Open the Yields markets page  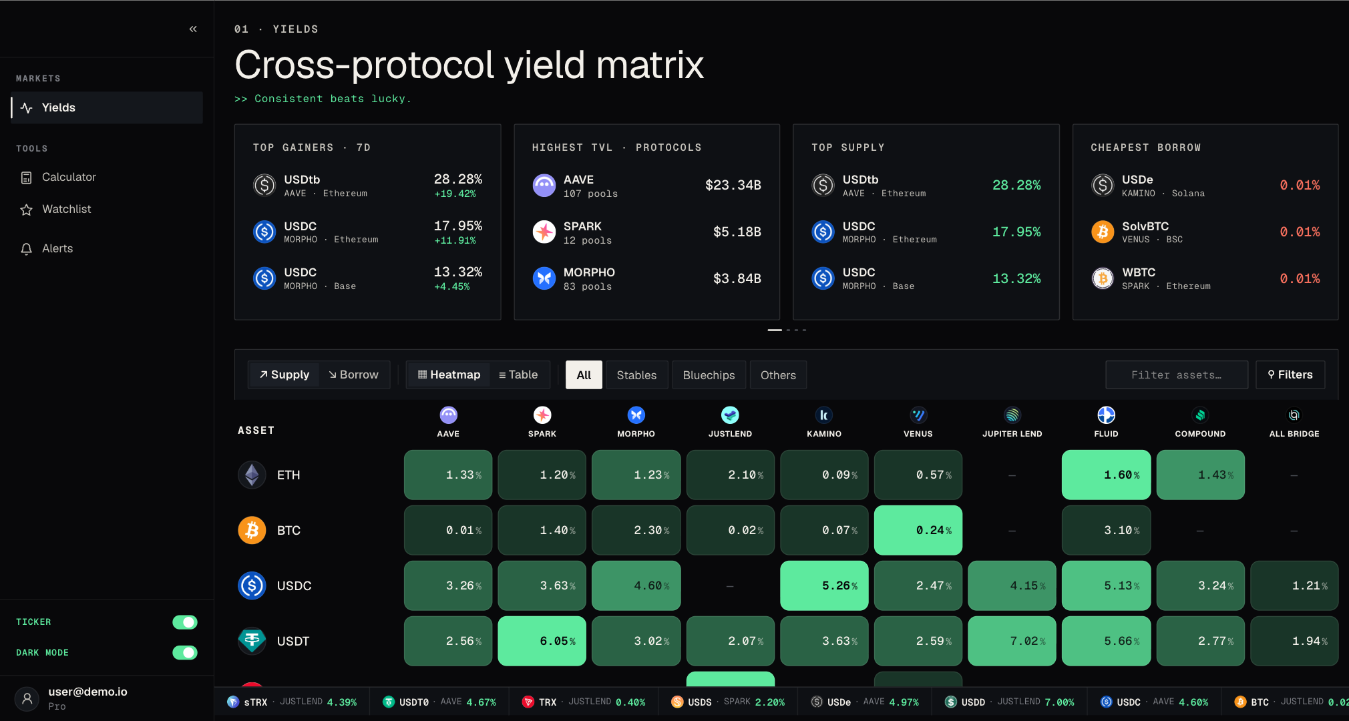coord(107,107)
